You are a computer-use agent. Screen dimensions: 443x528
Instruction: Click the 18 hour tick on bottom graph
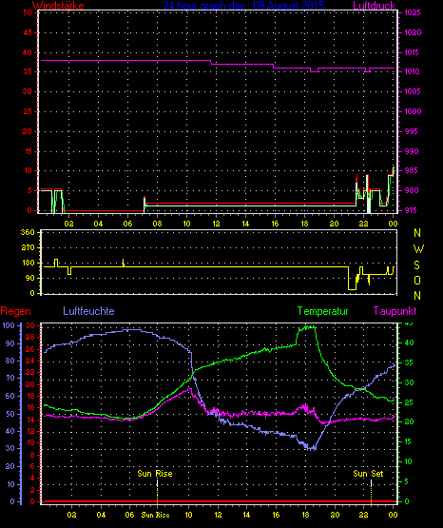(305, 515)
